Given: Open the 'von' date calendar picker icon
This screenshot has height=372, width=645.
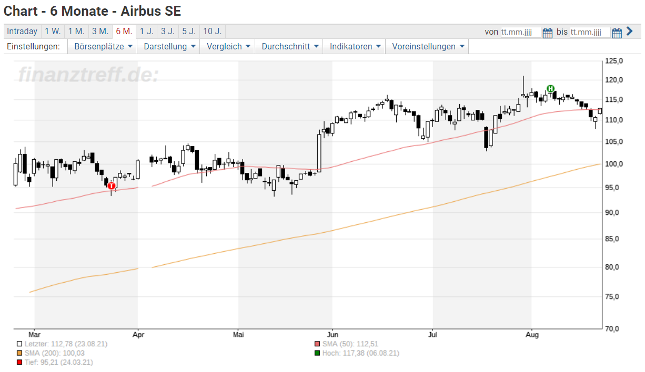Looking at the screenshot, I should [547, 33].
